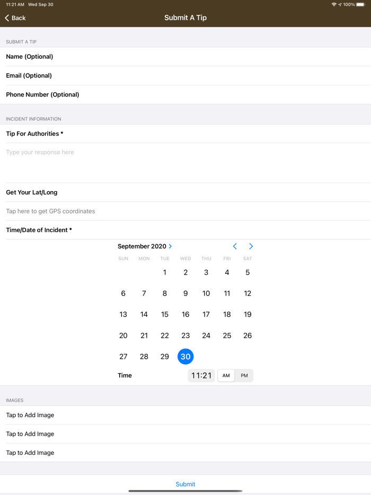Go to previous month arrow
This screenshot has height=495, width=371.
[235, 246]
